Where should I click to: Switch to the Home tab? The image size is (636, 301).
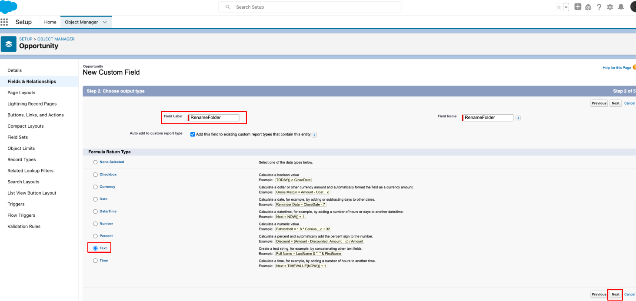[x=50, y=22]
